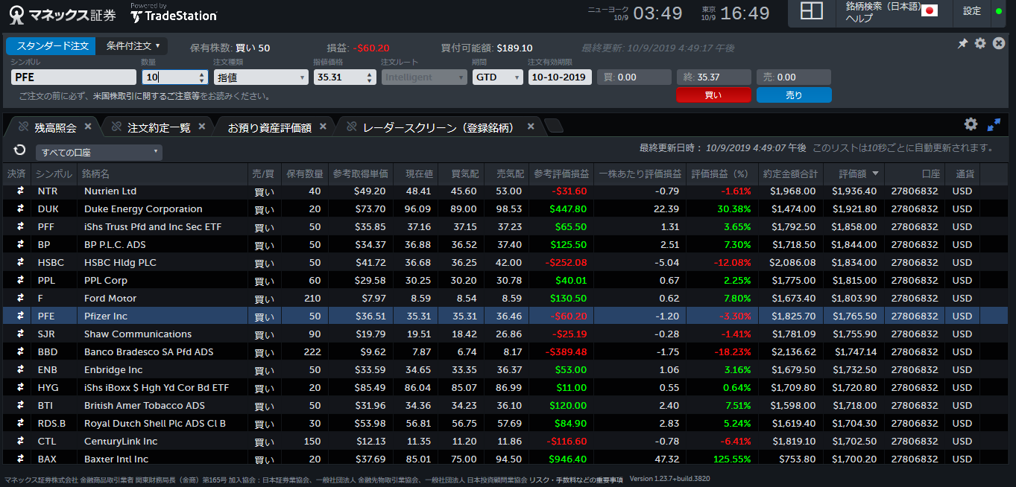Toggle the link icon on 残高照会 tab
Image resolution: width=1016 pixels, height=487 pixels.
tap(22, 127)
